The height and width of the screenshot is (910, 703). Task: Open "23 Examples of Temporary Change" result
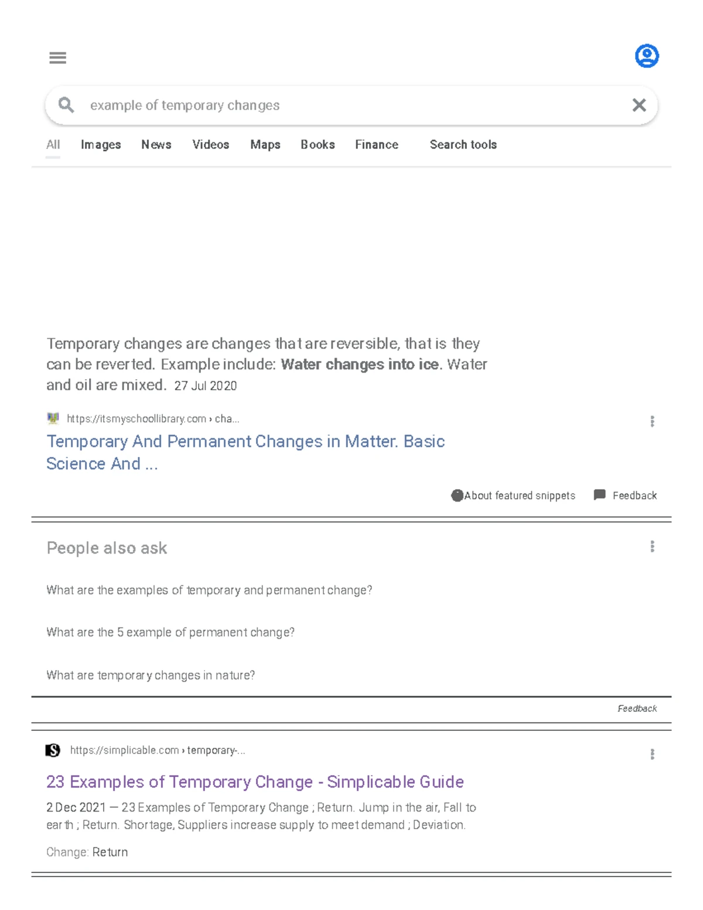255,782
